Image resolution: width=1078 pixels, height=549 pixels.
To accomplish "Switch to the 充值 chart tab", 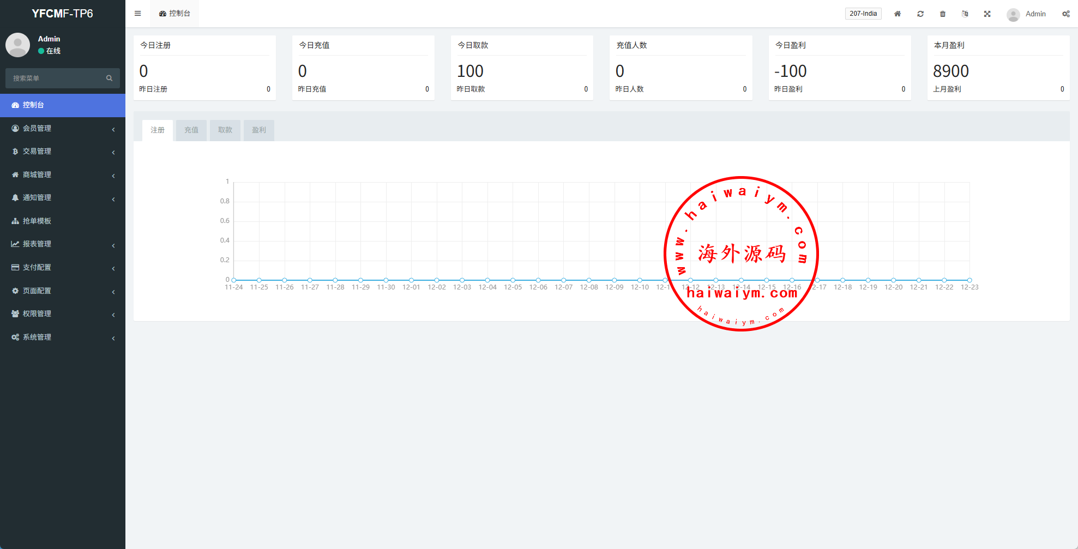I will 191,130.
